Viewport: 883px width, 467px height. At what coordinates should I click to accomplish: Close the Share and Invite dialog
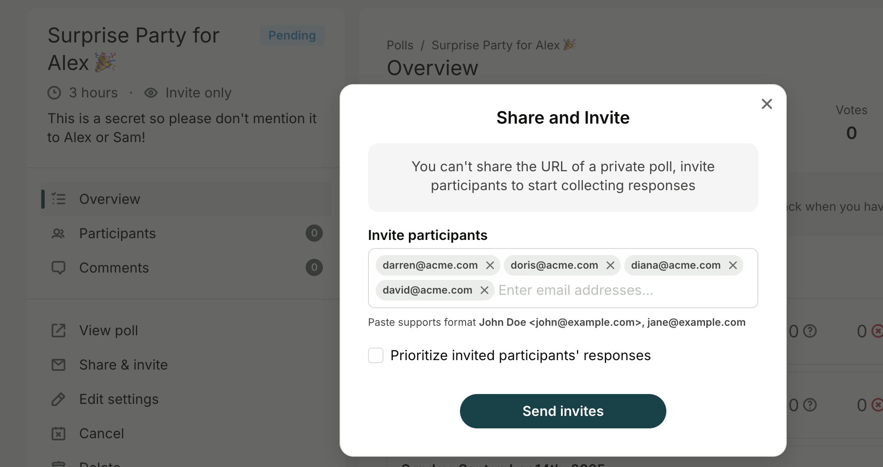click(766, 104)
